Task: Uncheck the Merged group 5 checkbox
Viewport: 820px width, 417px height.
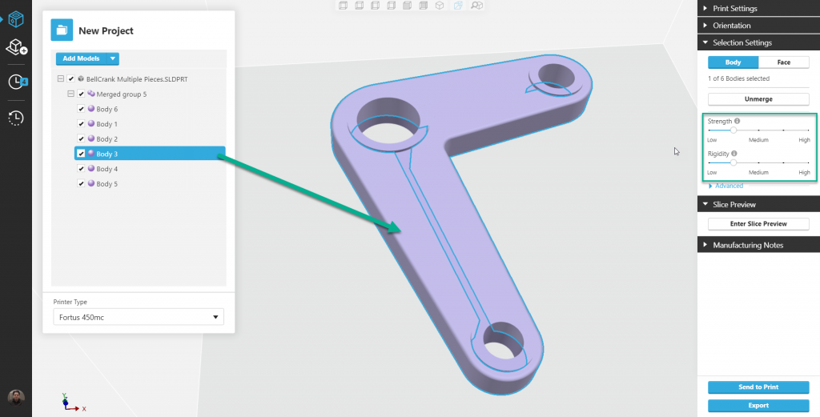Action: click(x=81, y=94)
